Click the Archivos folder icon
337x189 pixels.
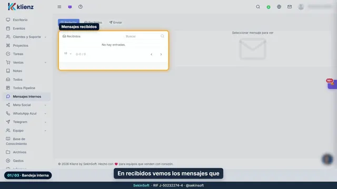(8, 152)
